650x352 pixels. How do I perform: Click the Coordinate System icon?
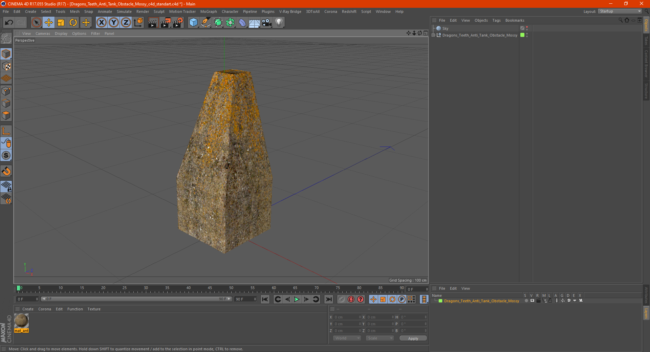click(x=138, y=23)
